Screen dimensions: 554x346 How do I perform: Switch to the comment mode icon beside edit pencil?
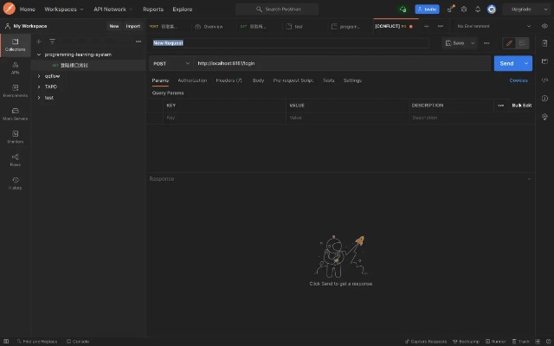523,42
